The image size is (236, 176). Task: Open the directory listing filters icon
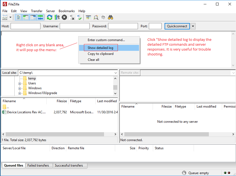pos(89,17)
